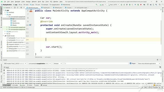Open the File menu

(x=5, y=2)
